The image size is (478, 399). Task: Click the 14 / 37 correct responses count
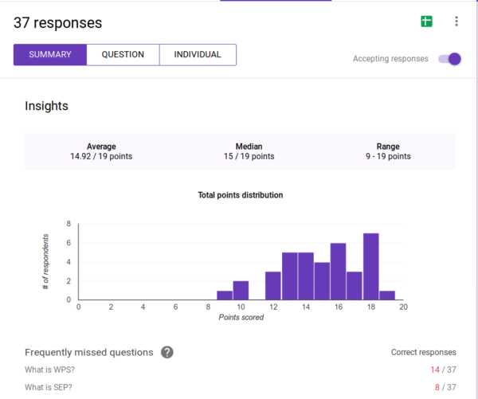pos(442,370)
